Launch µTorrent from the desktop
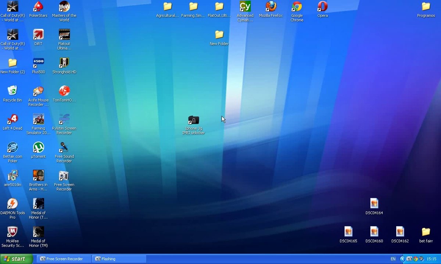Screen dimensions: 441x264 [38, 148]
